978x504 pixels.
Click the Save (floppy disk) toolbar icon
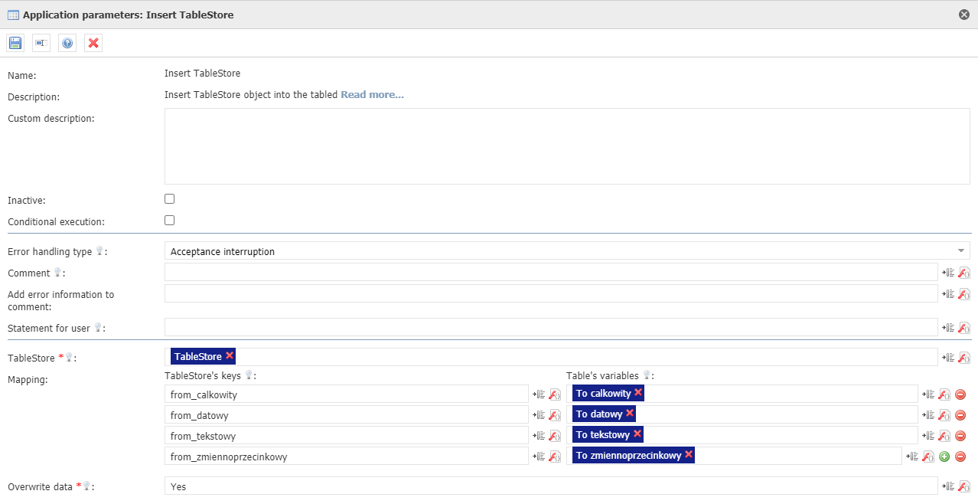(15, 43)
